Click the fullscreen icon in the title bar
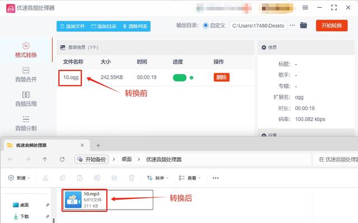 point(334,7)
